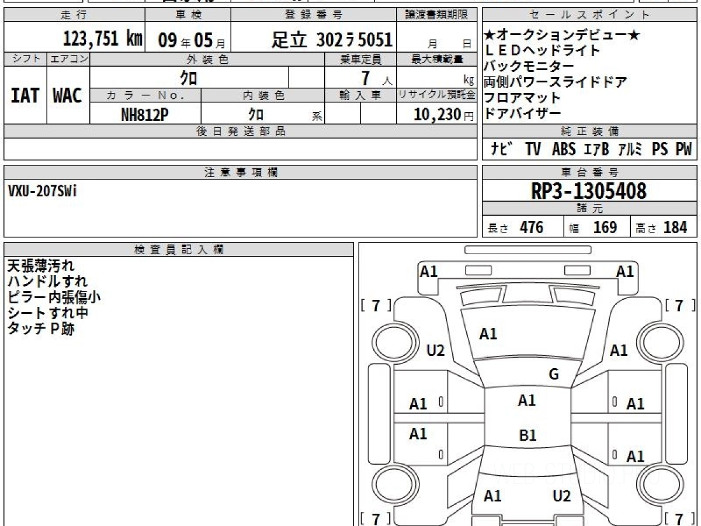The image size is (701, 526).
Task: Select registration number 足立 302 ラ 5051
Action: pyautogui.click(x=332, y=39)
